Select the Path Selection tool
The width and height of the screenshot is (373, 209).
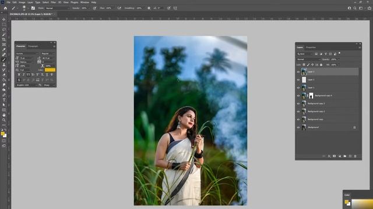4,105
